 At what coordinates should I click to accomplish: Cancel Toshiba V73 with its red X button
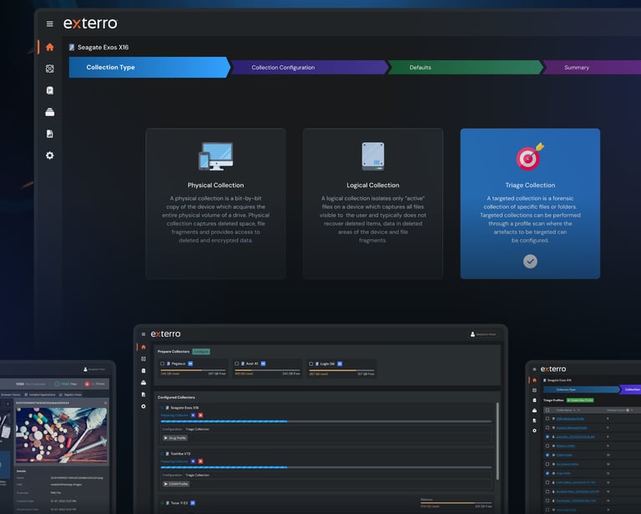tap(200, 461)
